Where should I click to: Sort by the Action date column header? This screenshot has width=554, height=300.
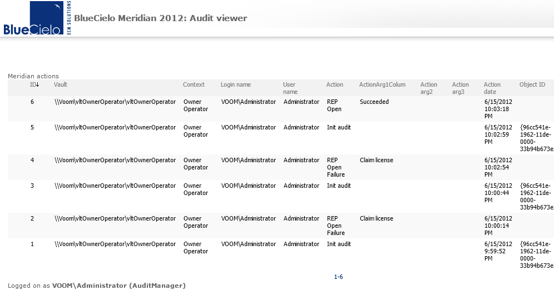pos(492,88)
